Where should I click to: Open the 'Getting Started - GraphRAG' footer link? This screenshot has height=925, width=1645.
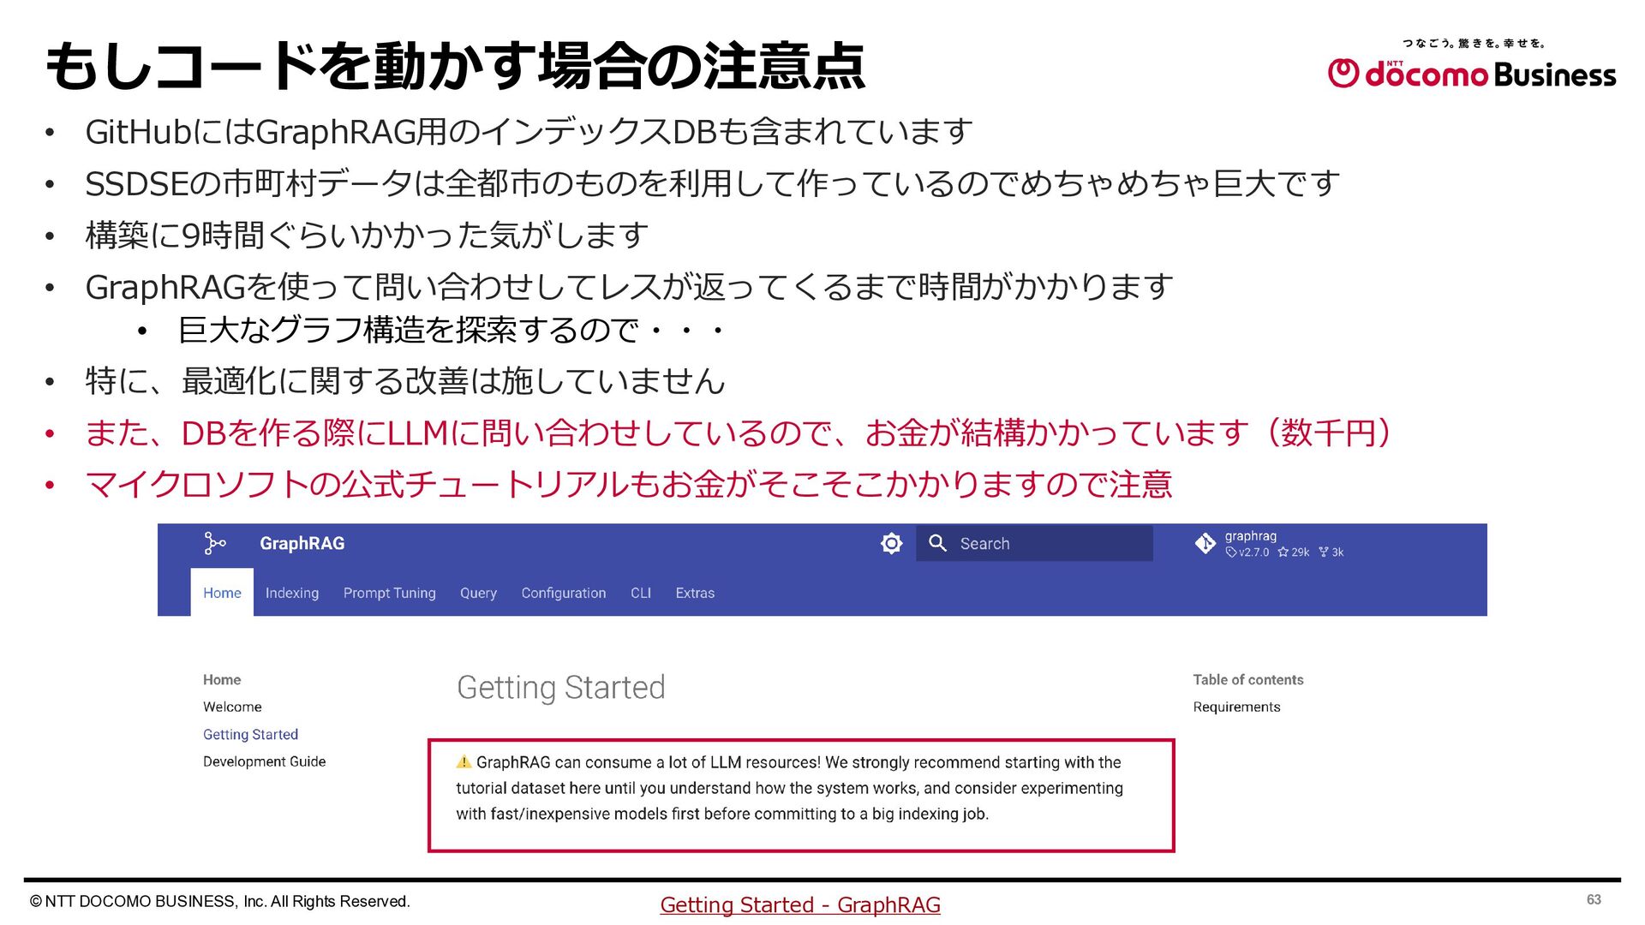(x=800, y=904)
